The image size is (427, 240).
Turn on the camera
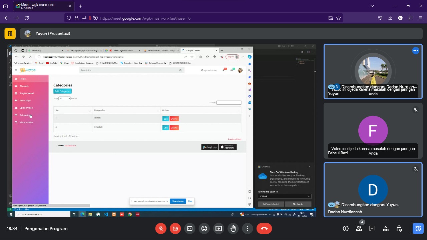pos(175,229)
